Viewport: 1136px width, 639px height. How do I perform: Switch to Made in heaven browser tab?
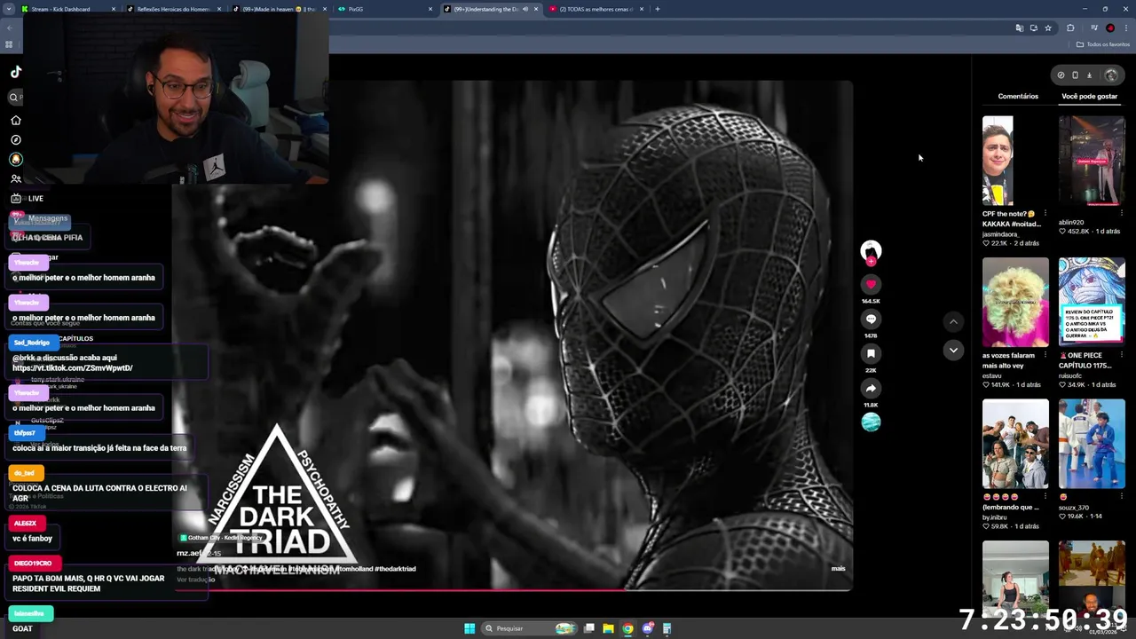pos(279,9)
